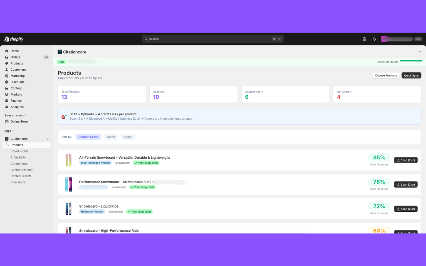Expand View more in app navigation

coord(18,183)
